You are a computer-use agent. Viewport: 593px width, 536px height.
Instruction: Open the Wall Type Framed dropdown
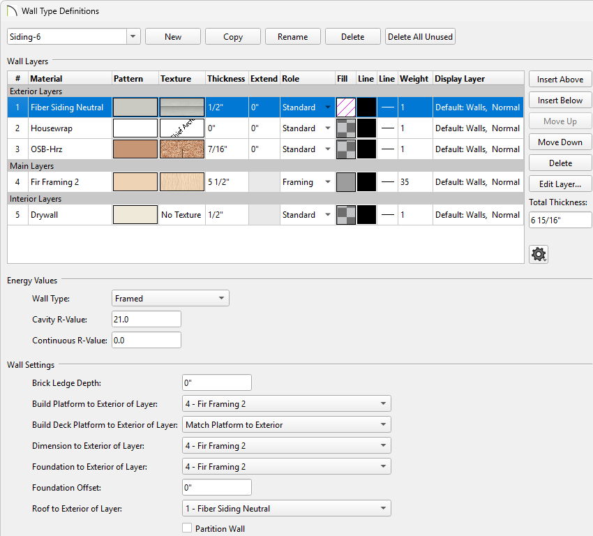coord(170,299)
